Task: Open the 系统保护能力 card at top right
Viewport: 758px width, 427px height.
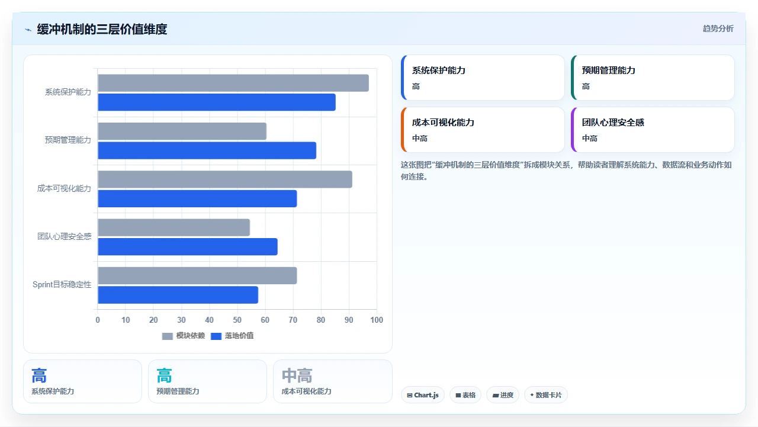Action: [x=483, y=78]
